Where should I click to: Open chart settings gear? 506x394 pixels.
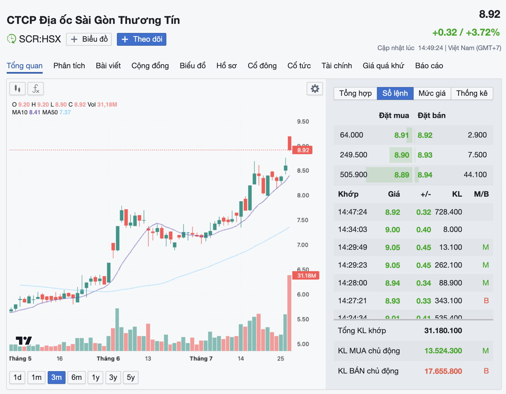[315, 89]
